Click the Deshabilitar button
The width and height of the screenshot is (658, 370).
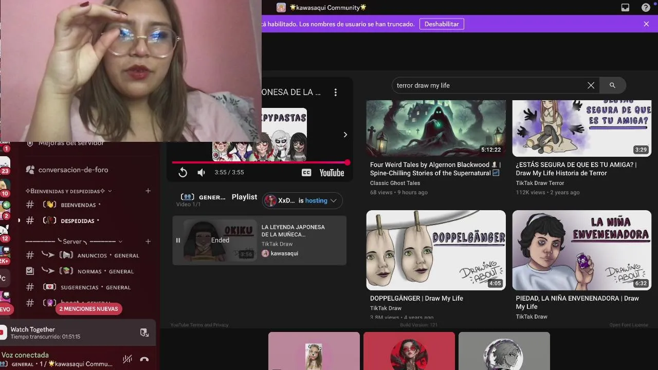pyautogui.click(x=442, y=24)
